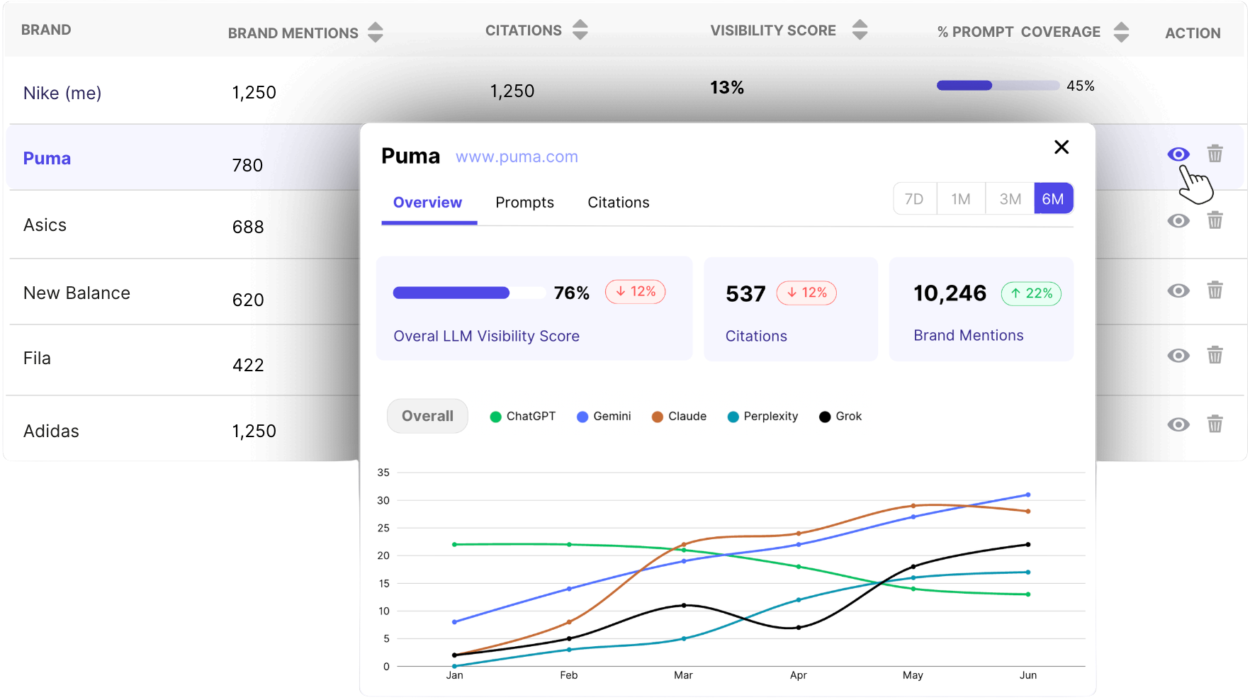Delete the New Balance row trash icon
The width and height of the screenshot is (1250, 700).
tap(1215, 290)
